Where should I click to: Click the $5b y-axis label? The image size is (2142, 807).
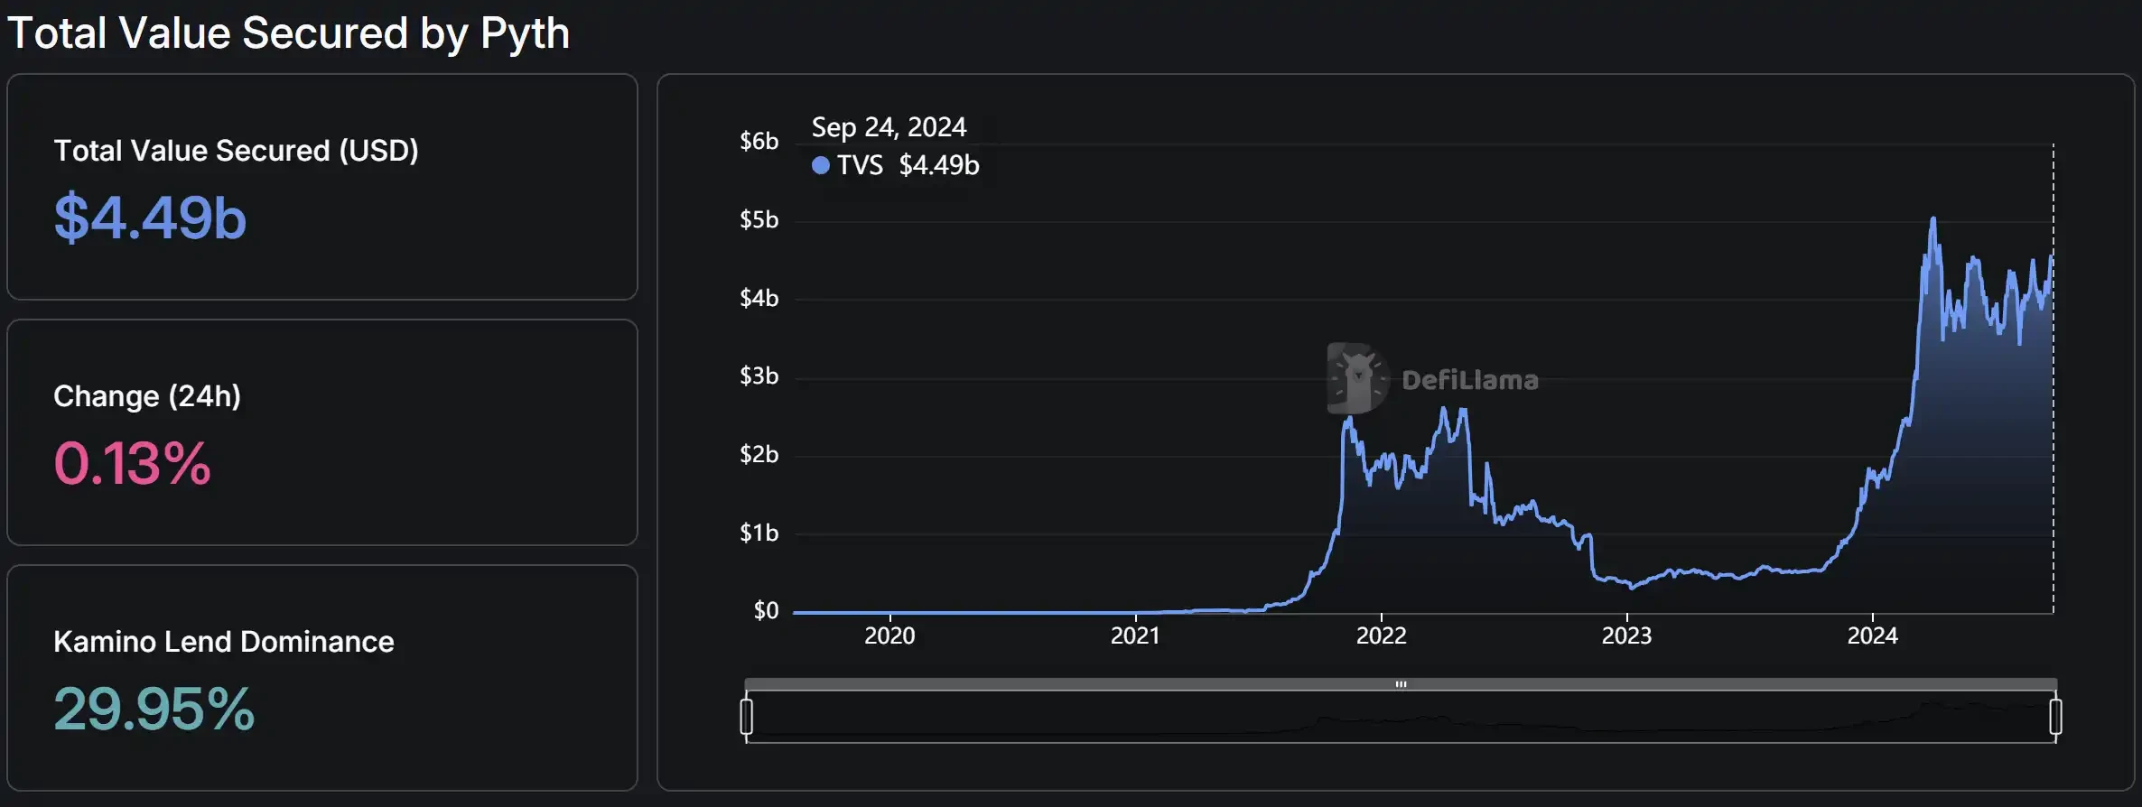point(759,220)
